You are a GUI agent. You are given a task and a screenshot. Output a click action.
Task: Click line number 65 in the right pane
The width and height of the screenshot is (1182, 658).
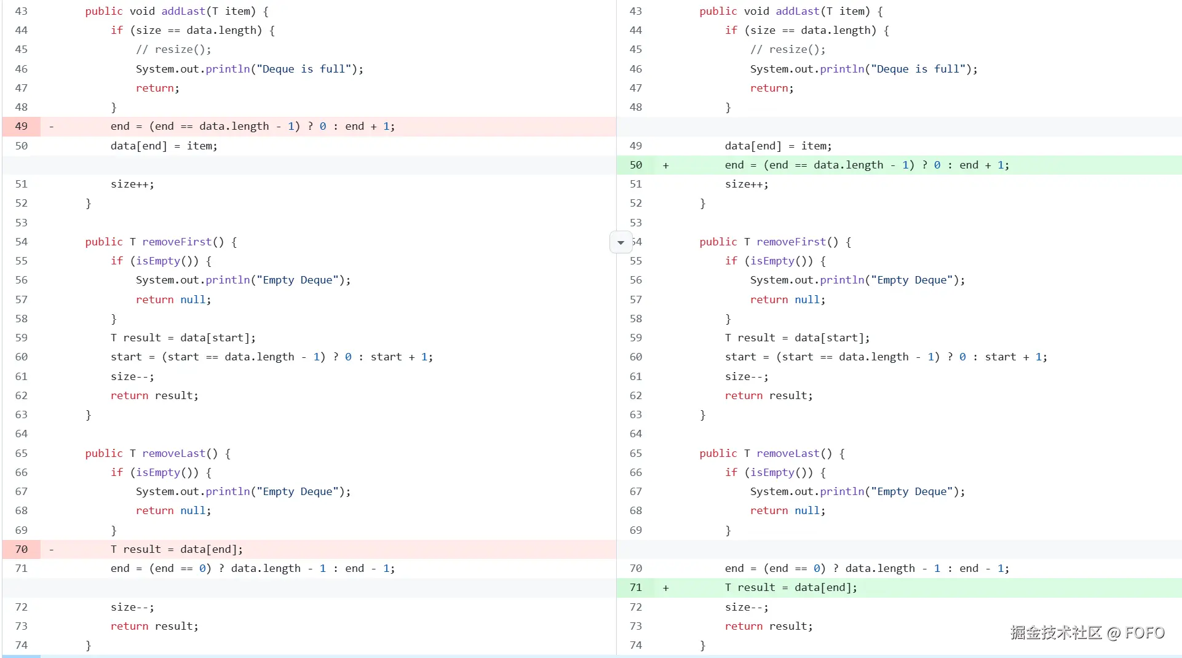[x=636, y=454]
